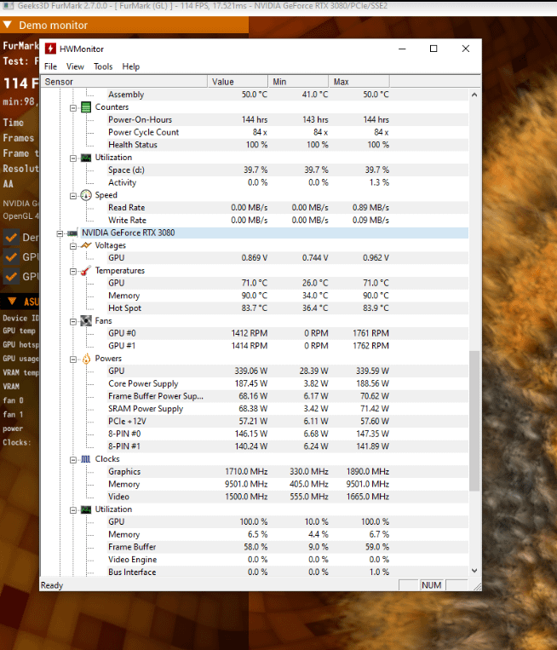This screenshot has width=557, height=650.
Task: Collapse the Counters tree node
Action: point(73,108)
